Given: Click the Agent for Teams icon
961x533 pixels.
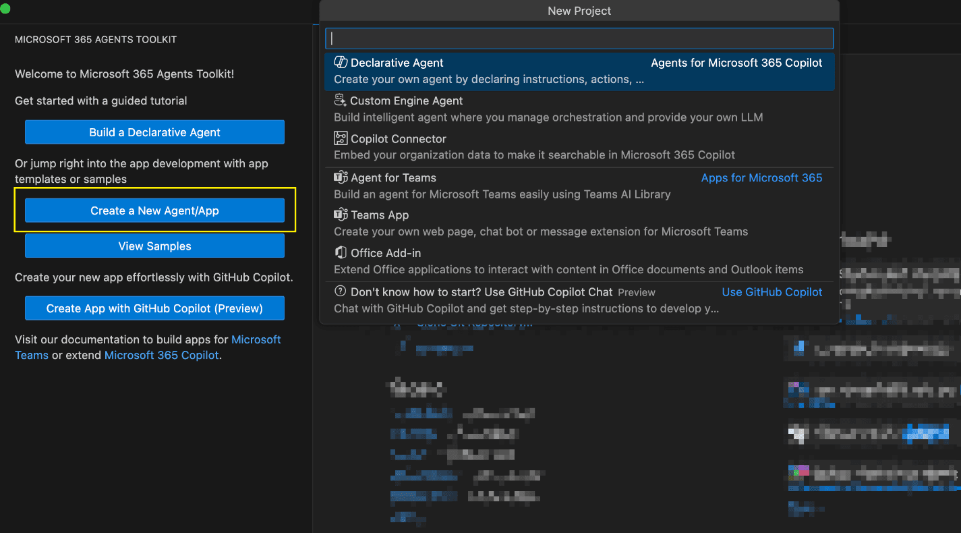Looking at the screenshot, I should click(x=341, y=178).
